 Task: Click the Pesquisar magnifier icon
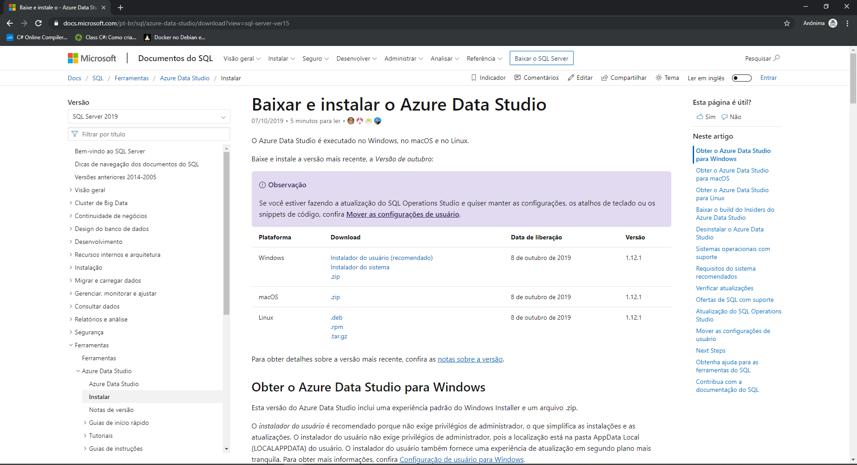tap(776, 58)
